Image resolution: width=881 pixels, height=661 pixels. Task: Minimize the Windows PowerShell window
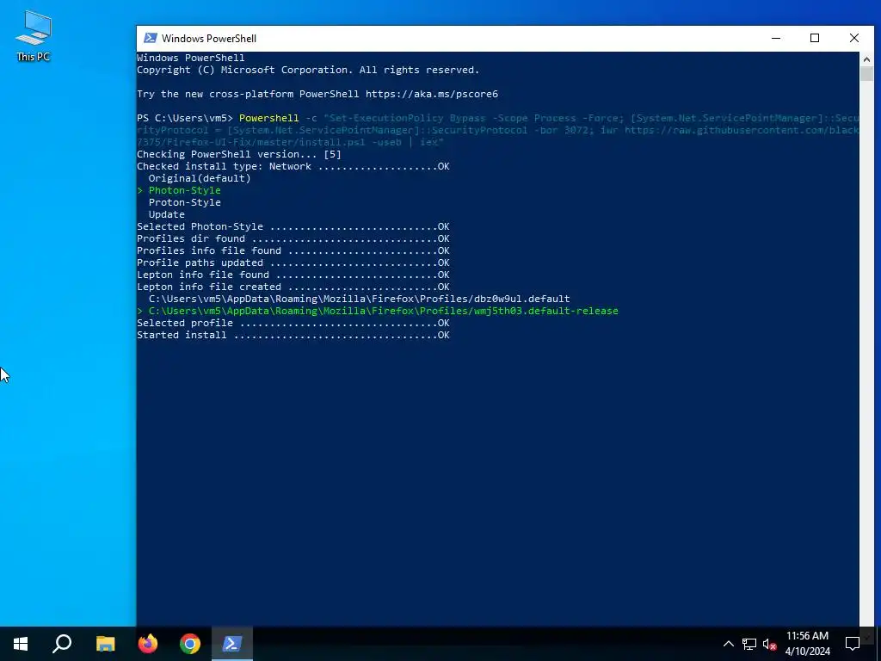click(x=776, y=38)
